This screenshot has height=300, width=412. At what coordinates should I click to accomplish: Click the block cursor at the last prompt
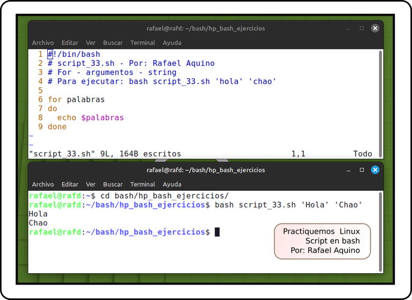[x=217, y=232]
